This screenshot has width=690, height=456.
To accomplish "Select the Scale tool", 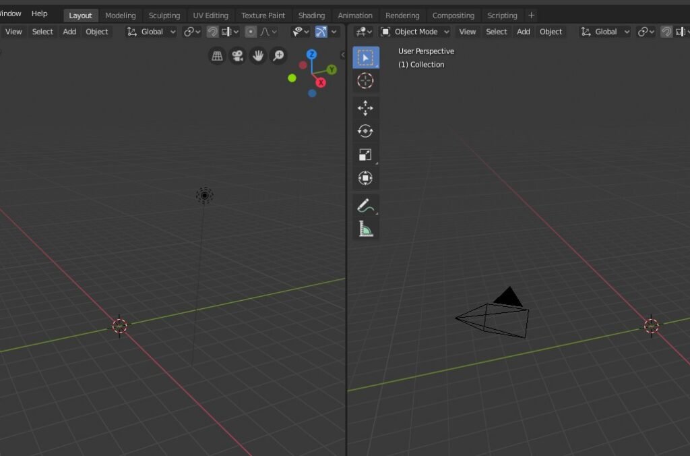I will tap(365, 154).
